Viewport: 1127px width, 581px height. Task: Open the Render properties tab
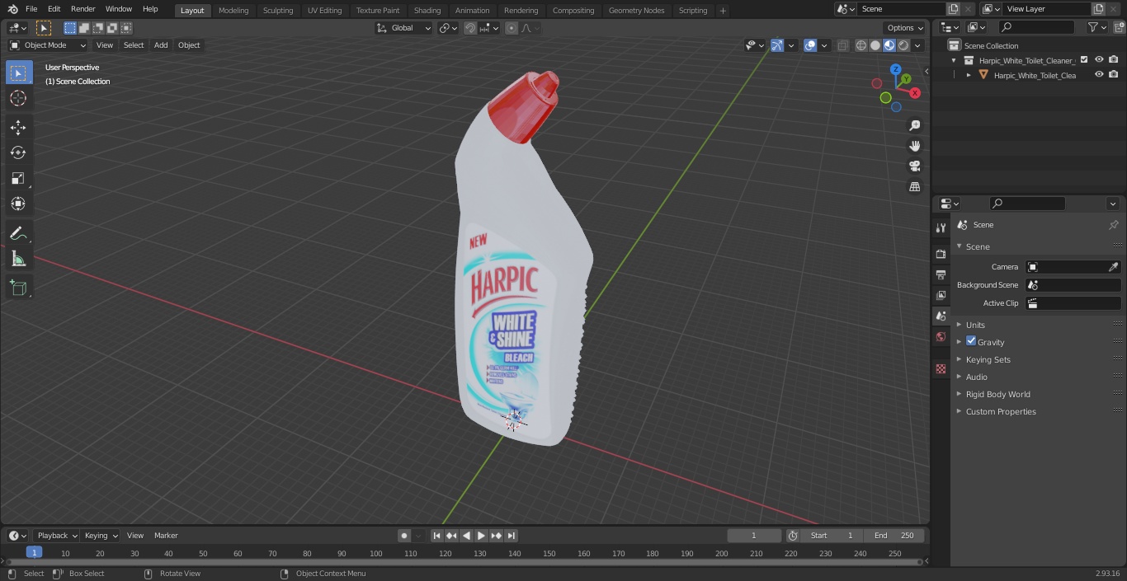941,254
